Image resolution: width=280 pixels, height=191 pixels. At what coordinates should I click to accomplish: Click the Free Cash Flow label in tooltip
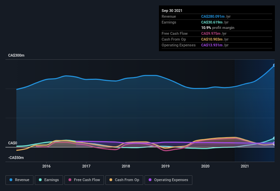175,33
